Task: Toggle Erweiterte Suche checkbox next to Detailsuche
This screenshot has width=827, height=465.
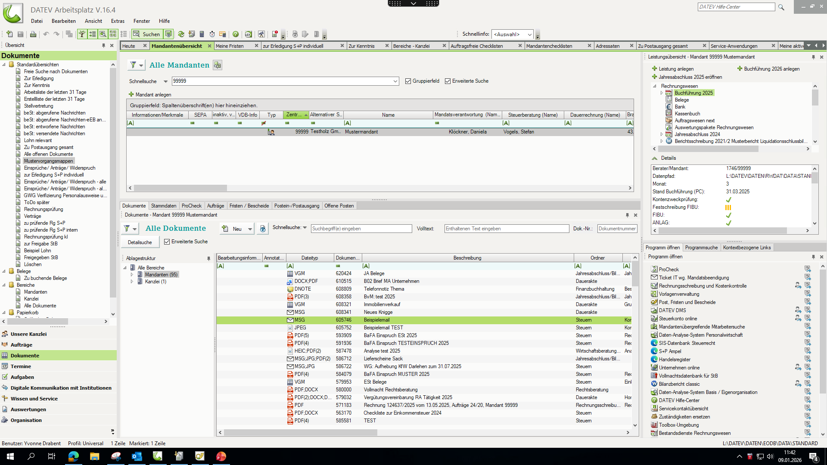Action: (x=167, y=242)
